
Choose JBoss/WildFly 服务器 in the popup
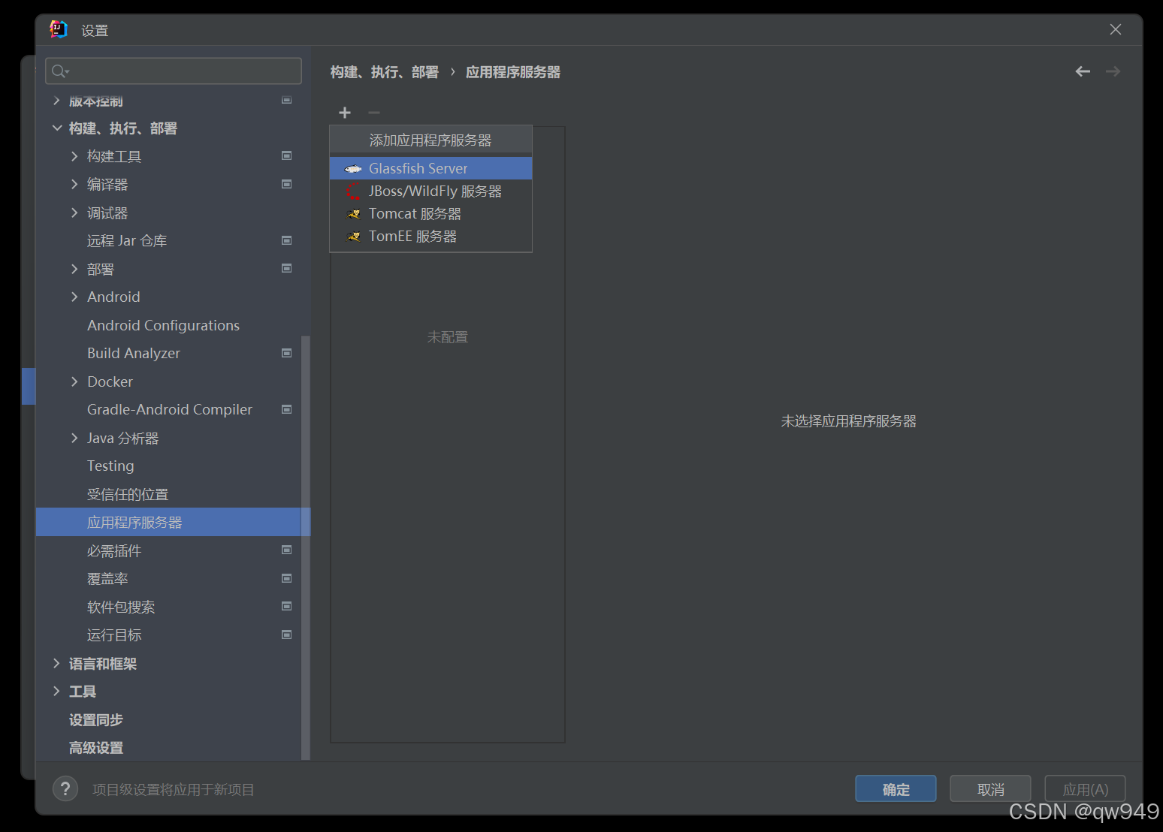[430, 191]
